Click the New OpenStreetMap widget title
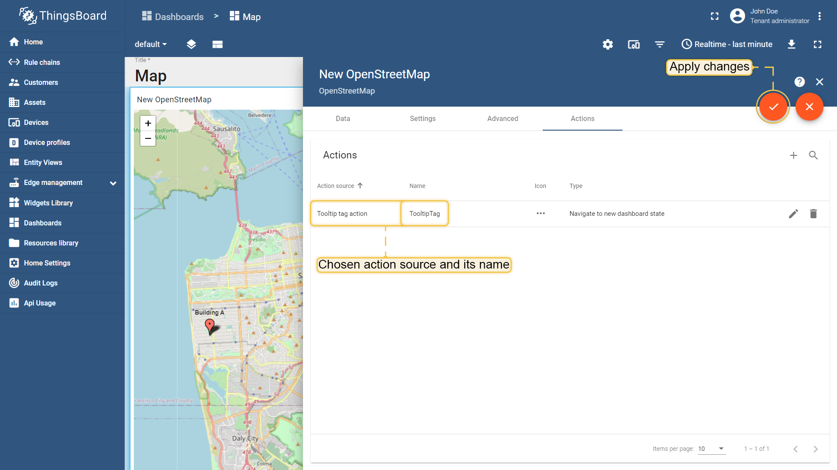Viewport: 837px width, 470px height. pos(174,100)
